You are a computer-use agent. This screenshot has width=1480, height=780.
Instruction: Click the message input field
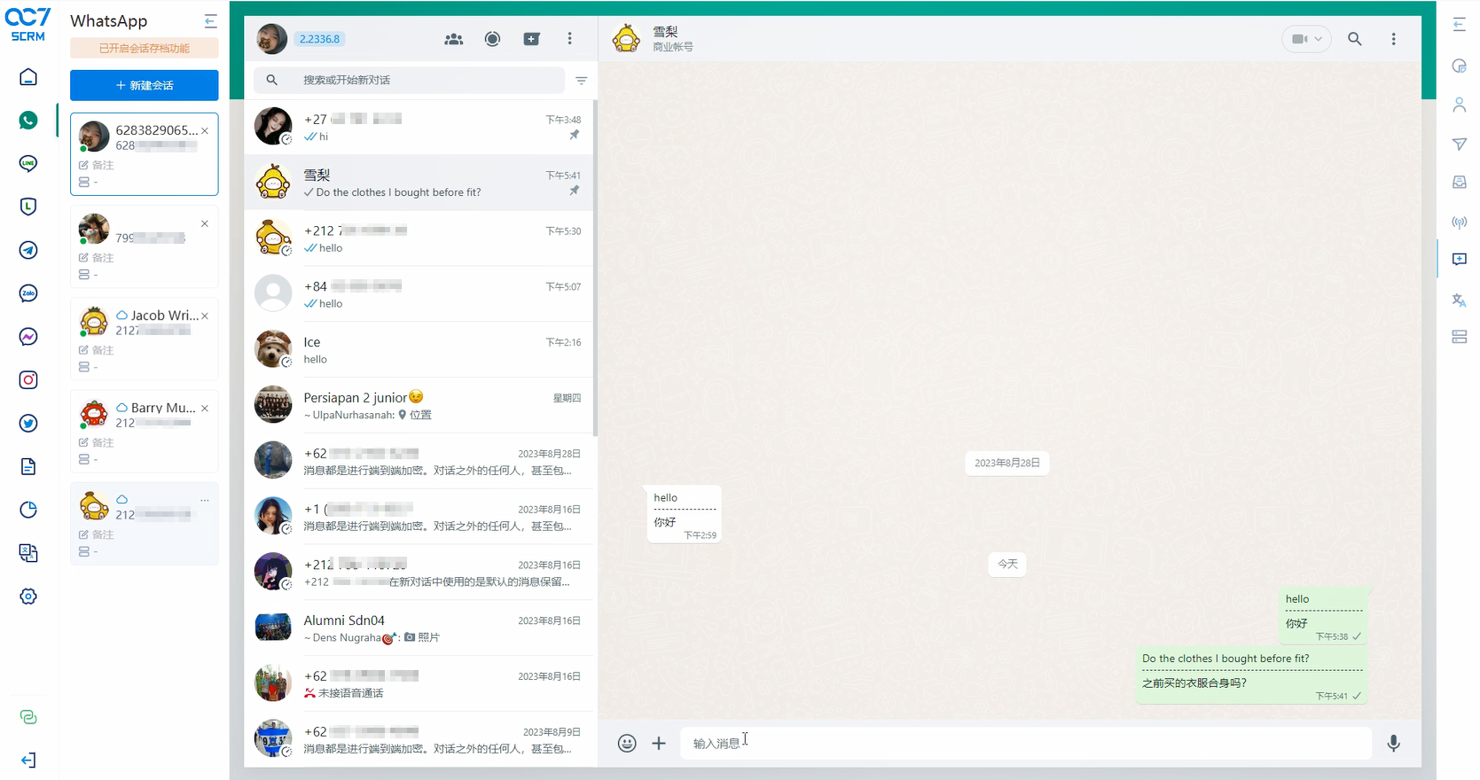[1024, 744]
